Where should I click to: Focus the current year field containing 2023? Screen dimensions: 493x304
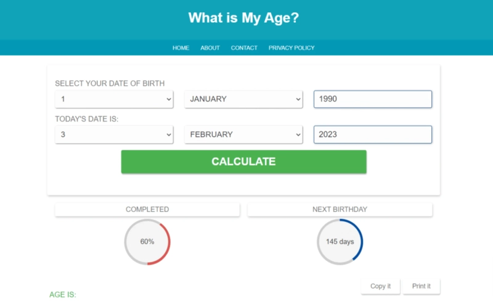tap(372, 134)
